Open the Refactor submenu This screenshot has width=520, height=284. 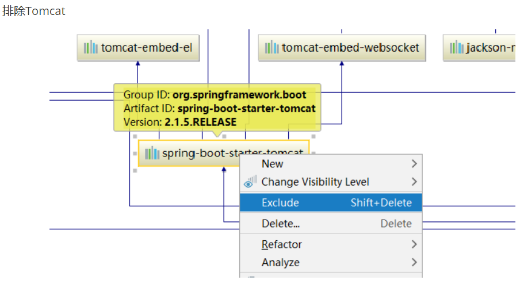click(331, 244)
